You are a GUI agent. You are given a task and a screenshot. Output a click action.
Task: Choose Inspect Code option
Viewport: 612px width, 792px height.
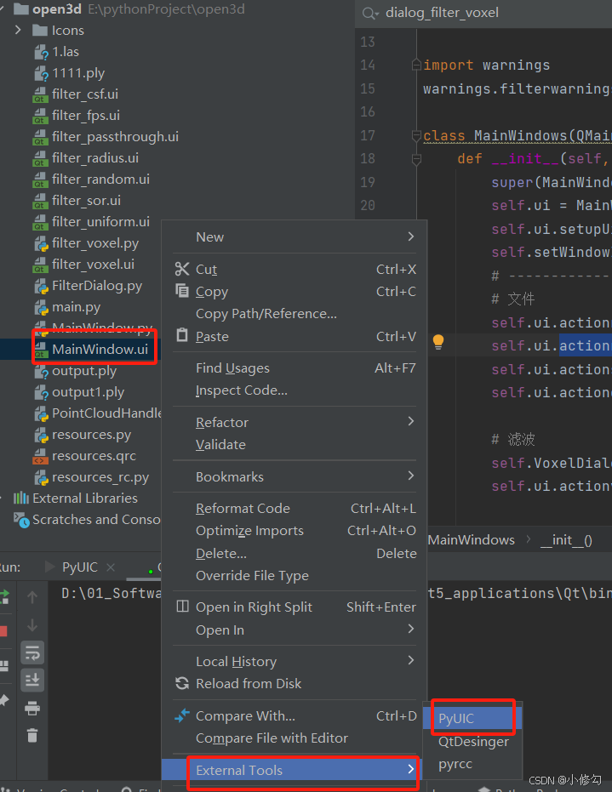(x=295, y=390)
